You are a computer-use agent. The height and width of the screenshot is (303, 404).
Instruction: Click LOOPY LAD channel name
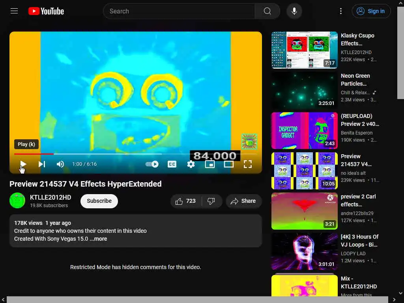point(353,253)
